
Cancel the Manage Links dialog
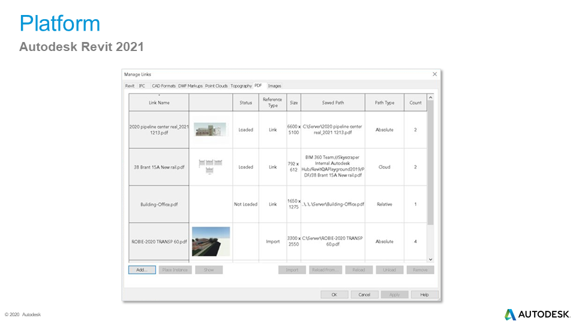click(x=364, y=295)
